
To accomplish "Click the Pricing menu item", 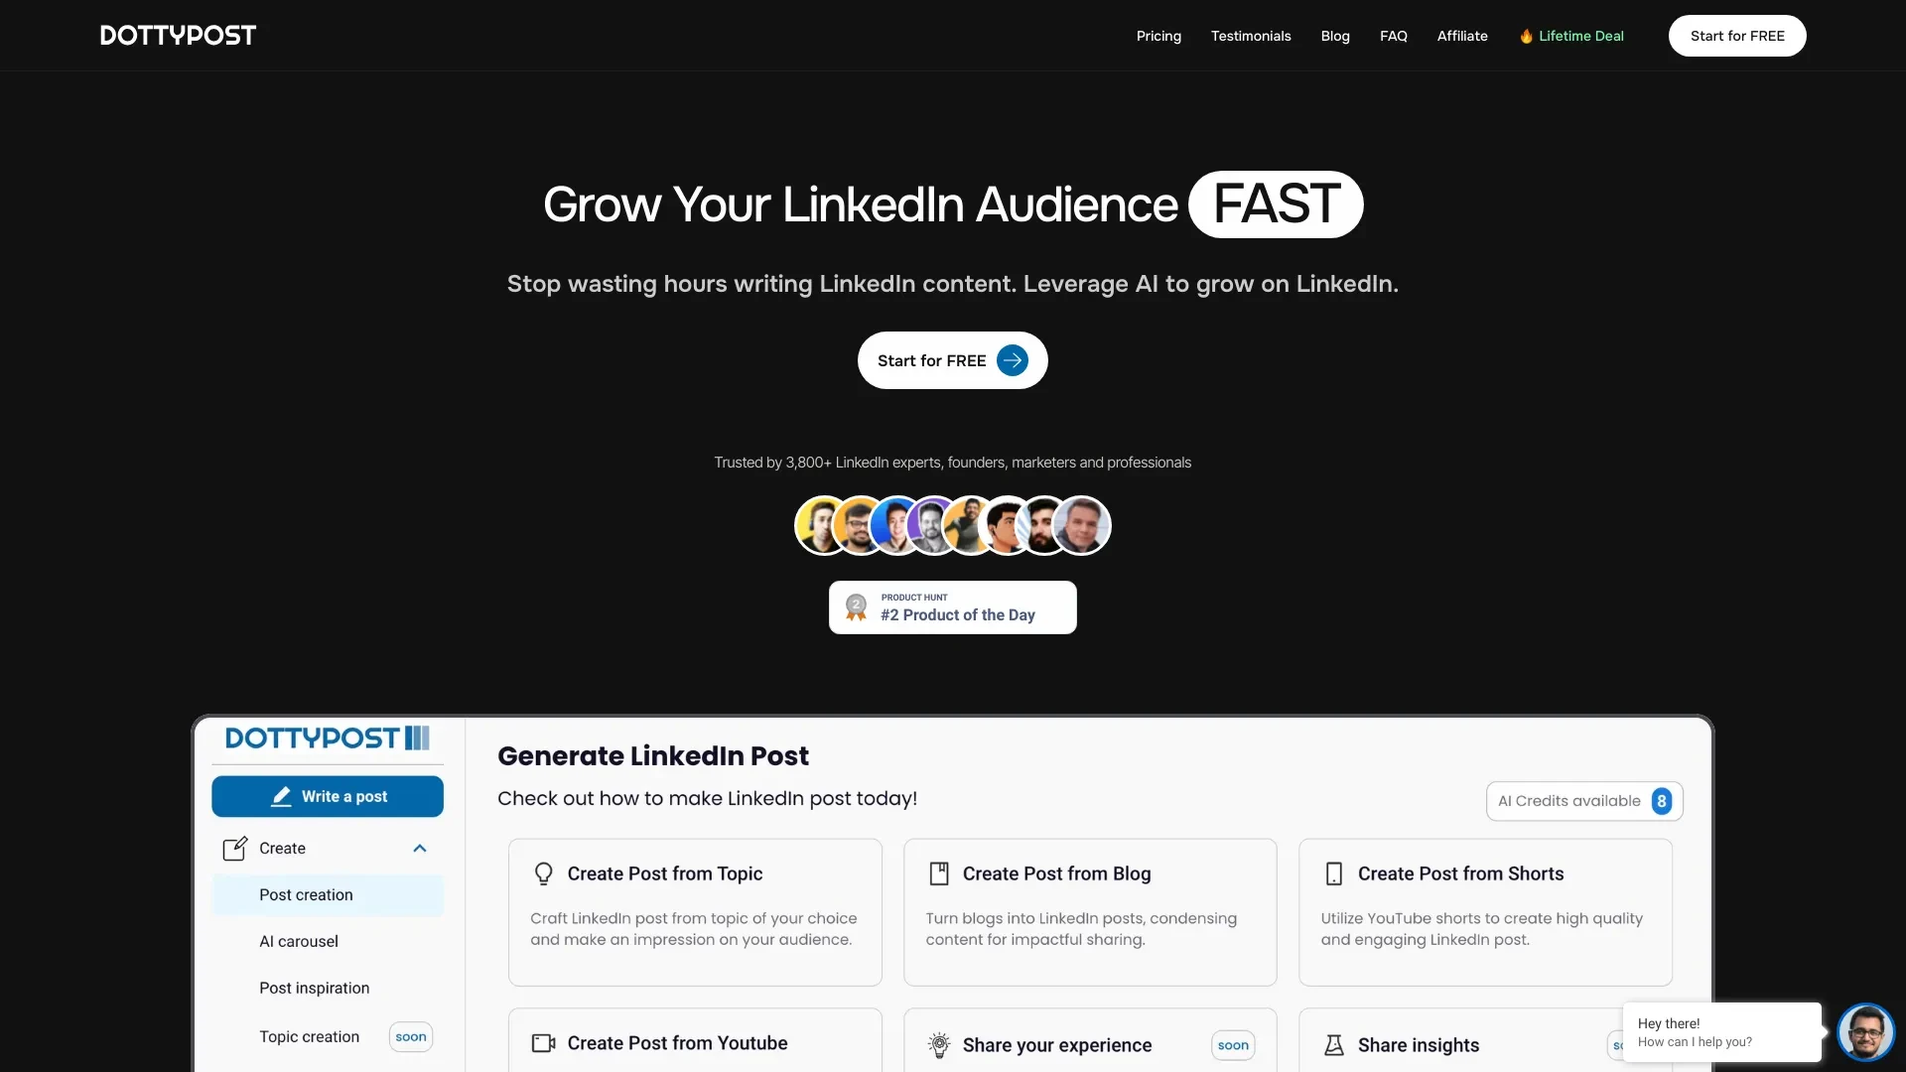I will [1157, 36].
